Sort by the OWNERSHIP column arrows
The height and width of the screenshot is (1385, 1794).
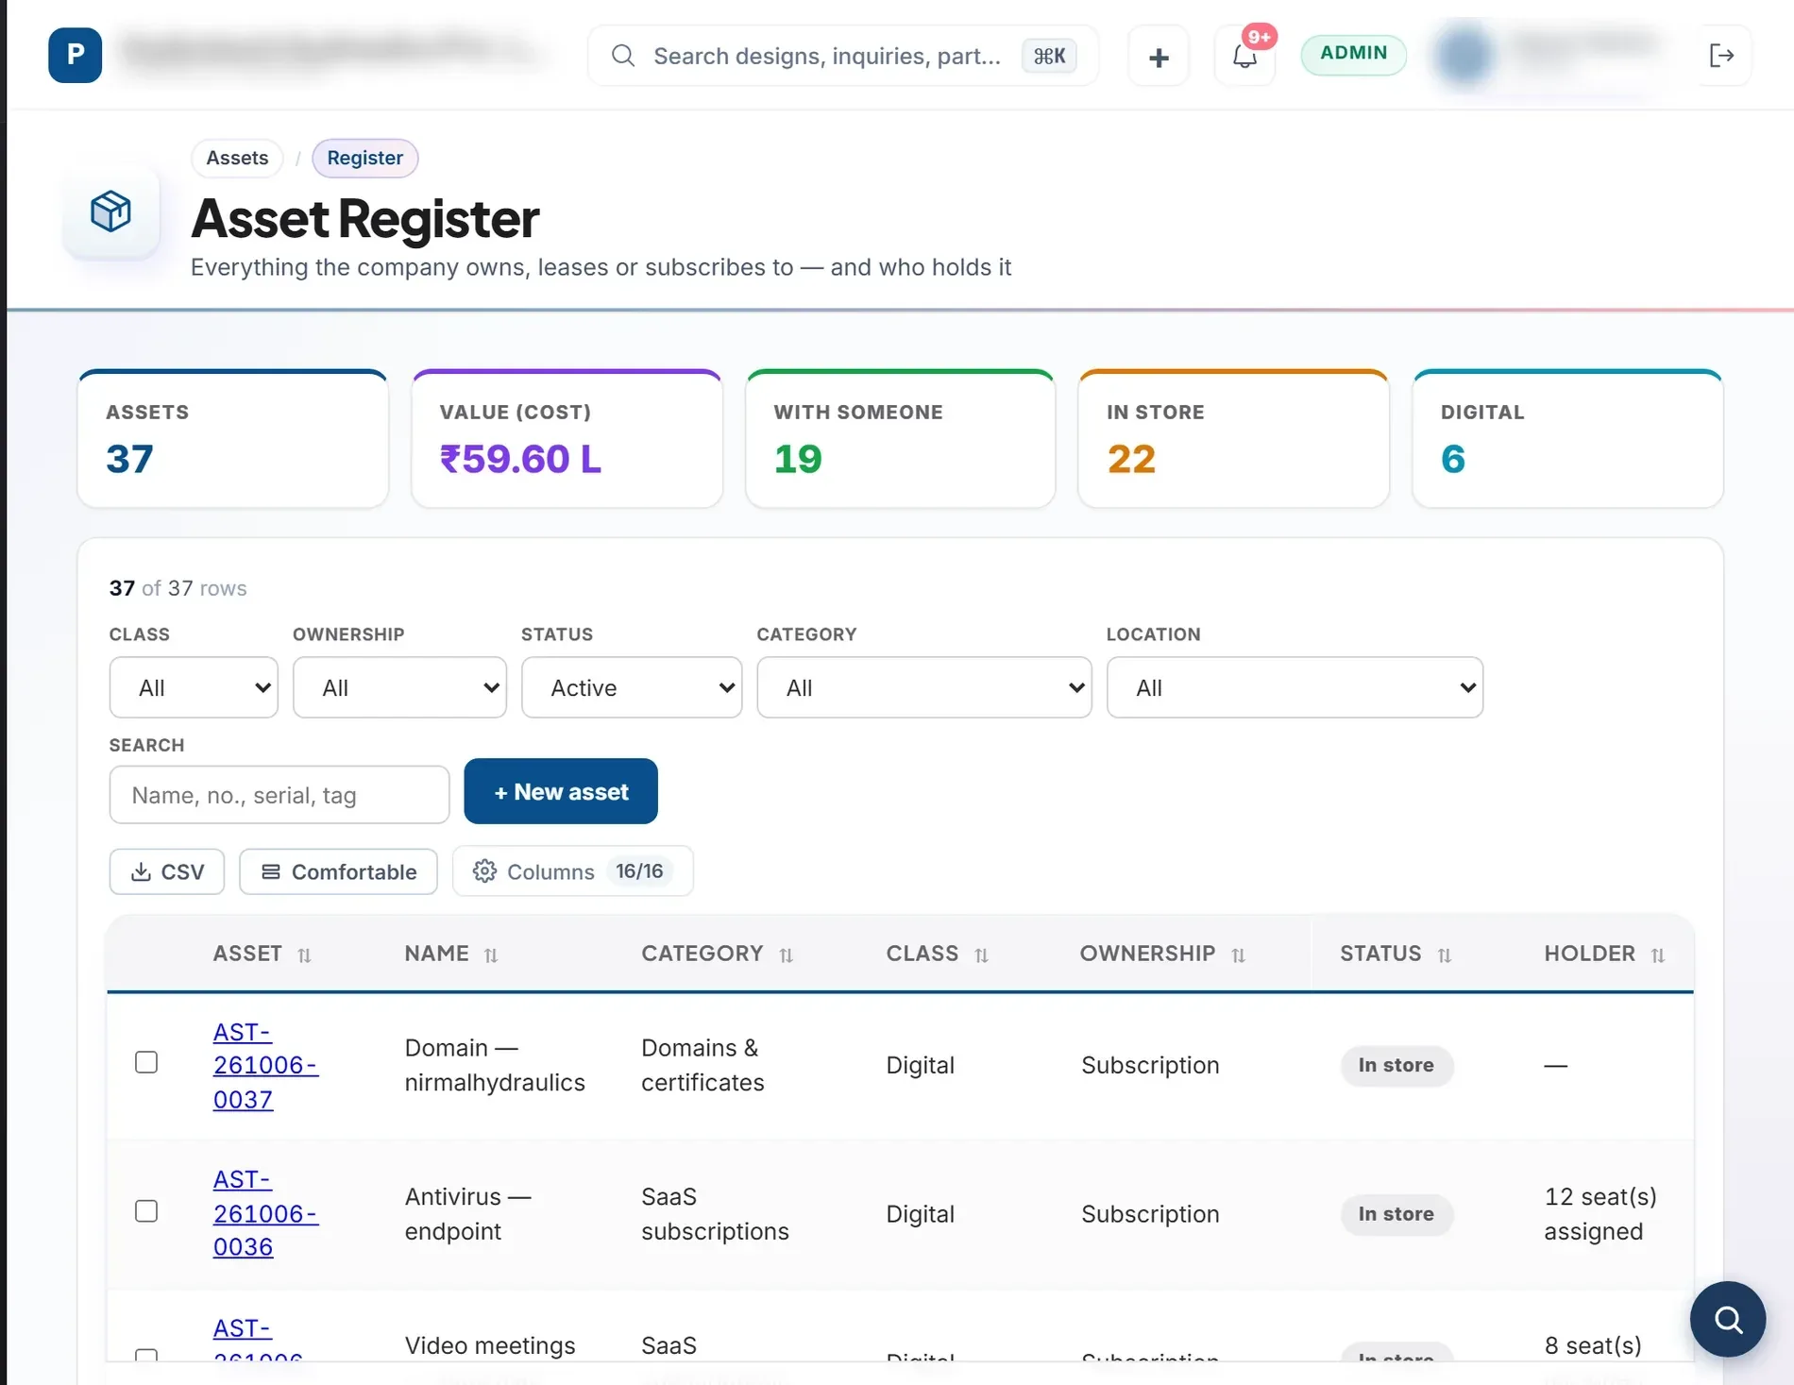pyautogui.click(x=1238, y=955)
